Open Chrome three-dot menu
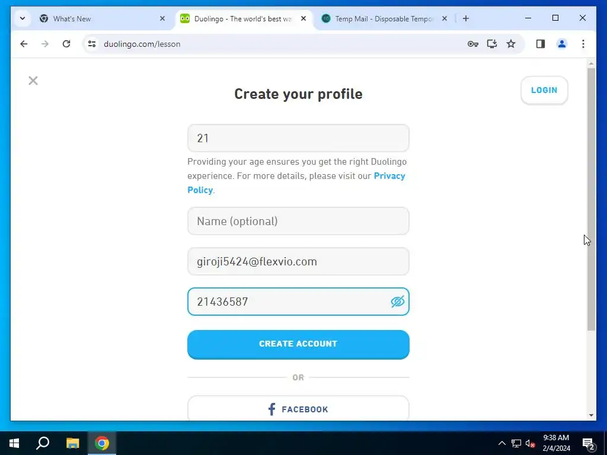Screen dimensions: 607x455 point(583,44)
